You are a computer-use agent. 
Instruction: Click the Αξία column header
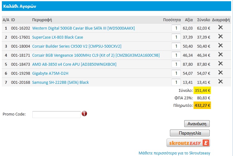tap(189, 20)
